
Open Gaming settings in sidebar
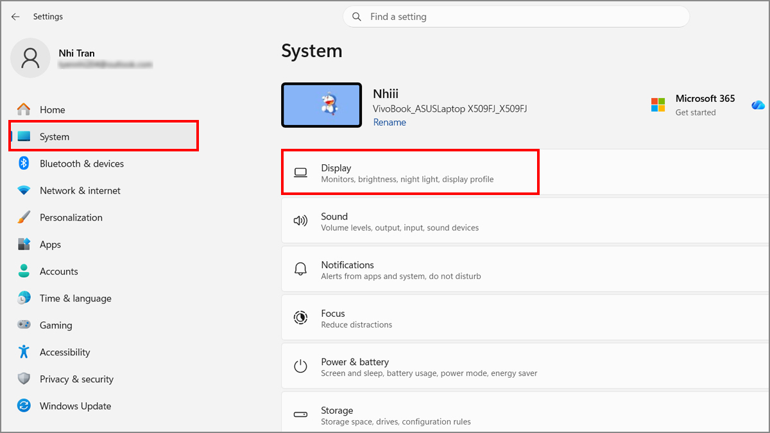(x=104, y=325)
